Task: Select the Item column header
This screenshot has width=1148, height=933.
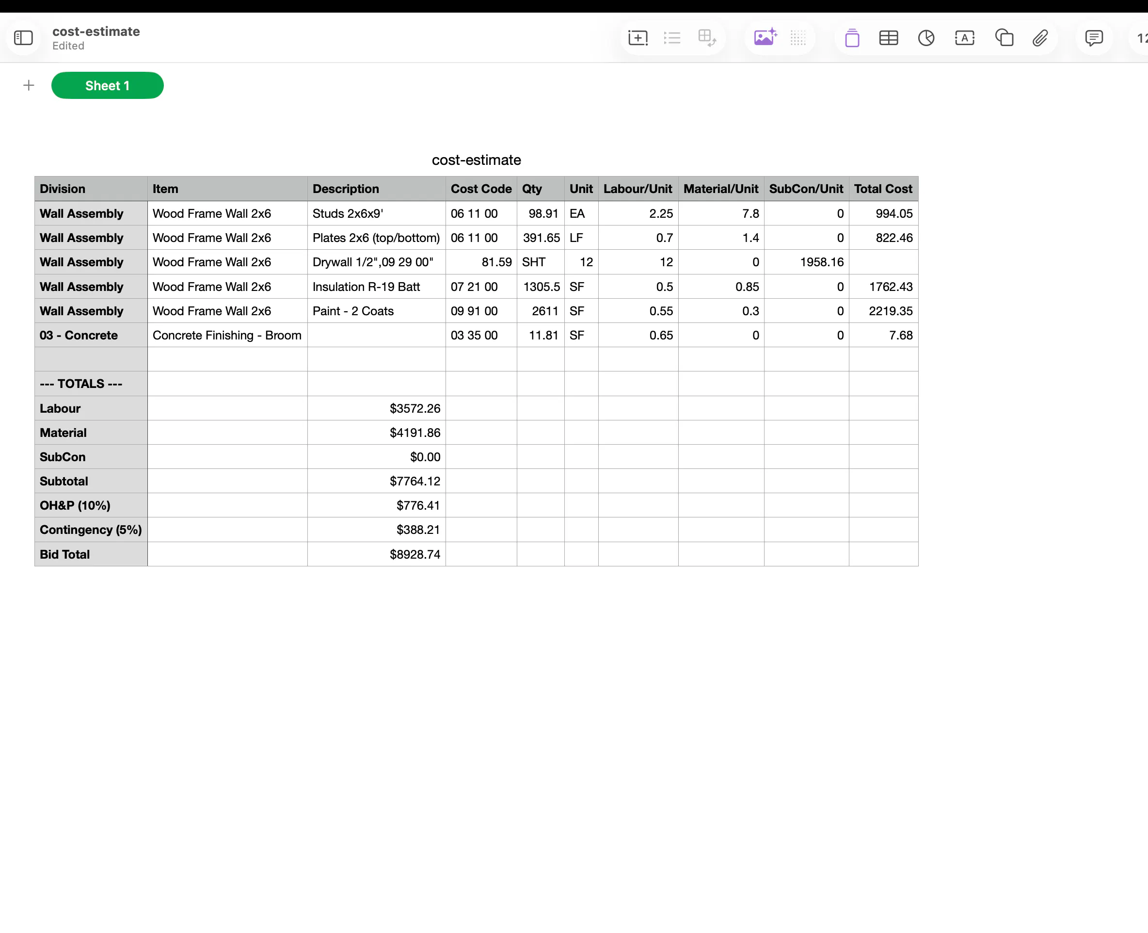Action: [x=228, y=189]
